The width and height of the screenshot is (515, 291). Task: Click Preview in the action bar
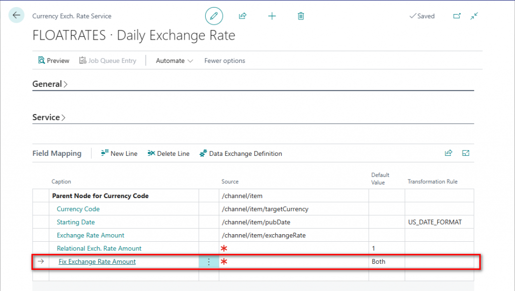point(54,61)
